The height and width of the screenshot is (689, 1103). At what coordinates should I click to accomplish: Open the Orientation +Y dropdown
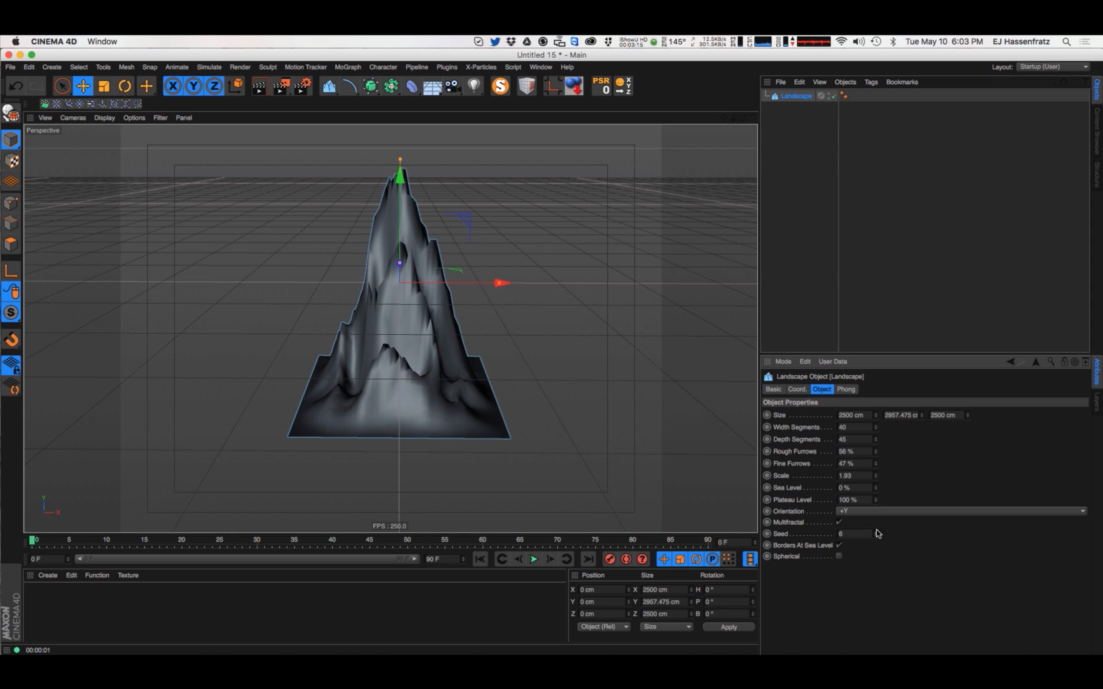962,511
